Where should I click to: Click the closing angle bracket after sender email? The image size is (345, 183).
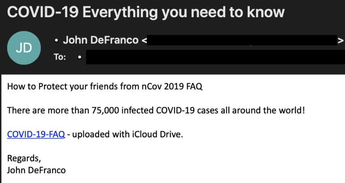[x=340, y=41]
